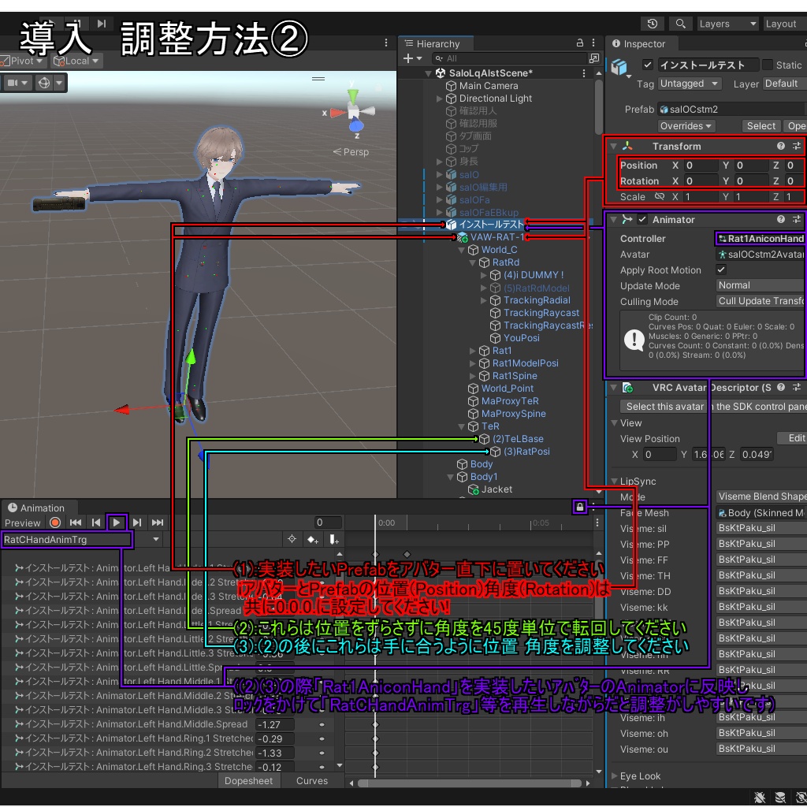Open the Tag Untagged dropdown
This screenshot has height=807, width=807.
click(690, 84)
